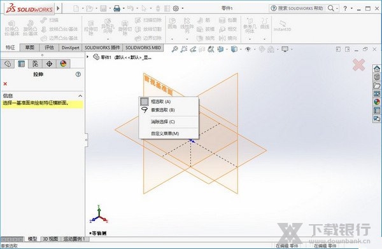The height and width of the screenshot is (249, 382).
Task: Open the 曲线 dropdown arrow
Action: [x=265, y=39]
